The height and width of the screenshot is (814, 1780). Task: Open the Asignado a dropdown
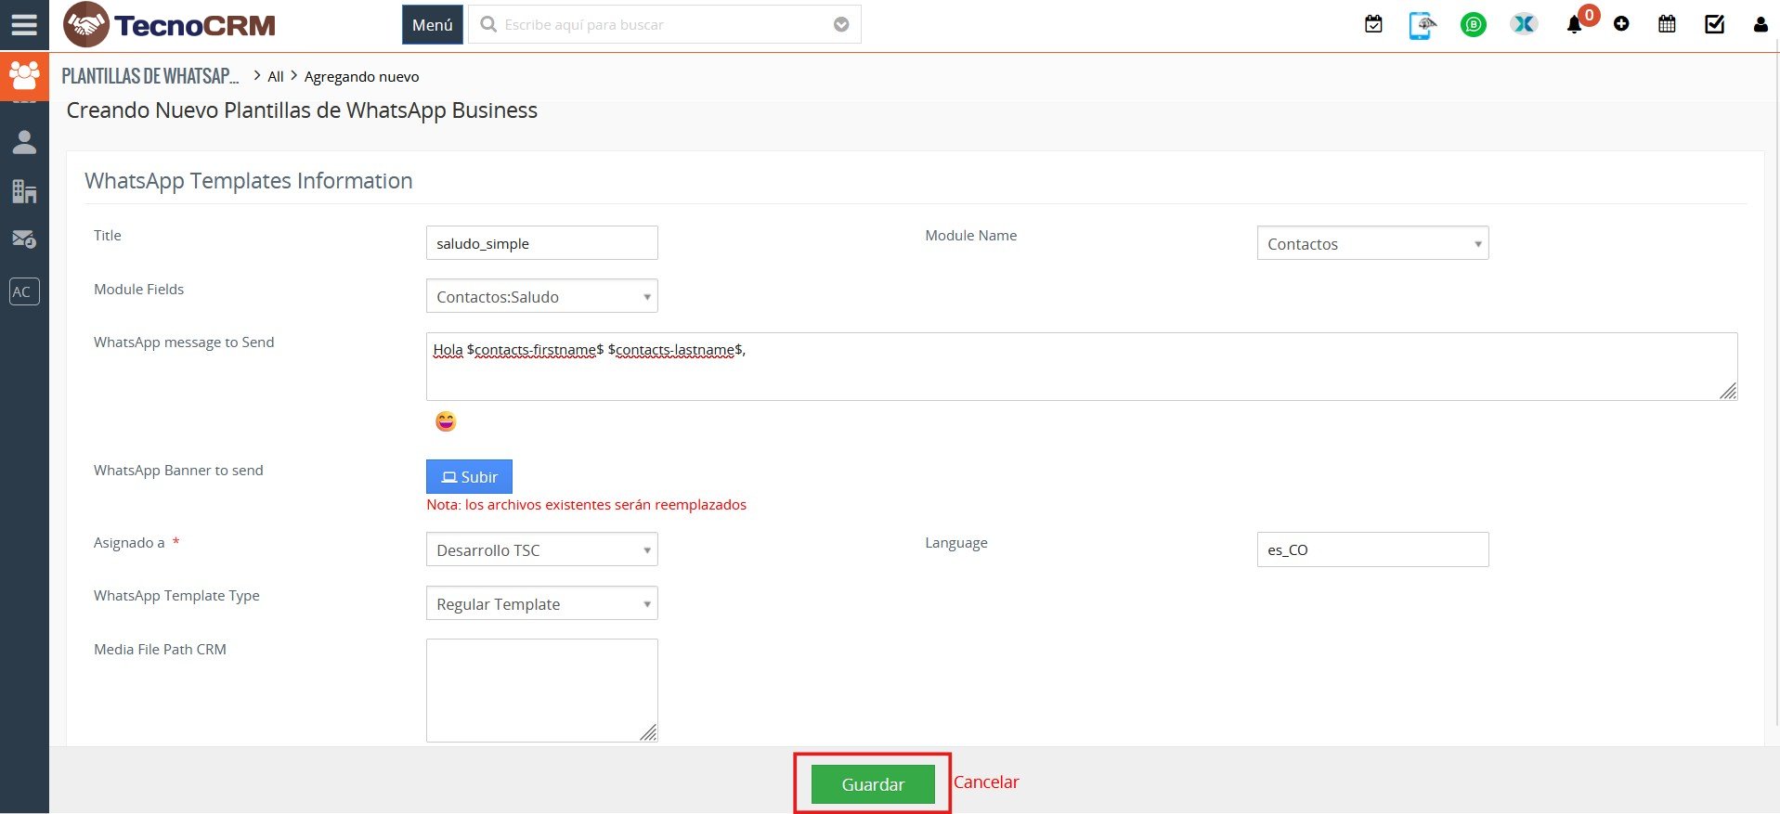[x=541, y=550]
